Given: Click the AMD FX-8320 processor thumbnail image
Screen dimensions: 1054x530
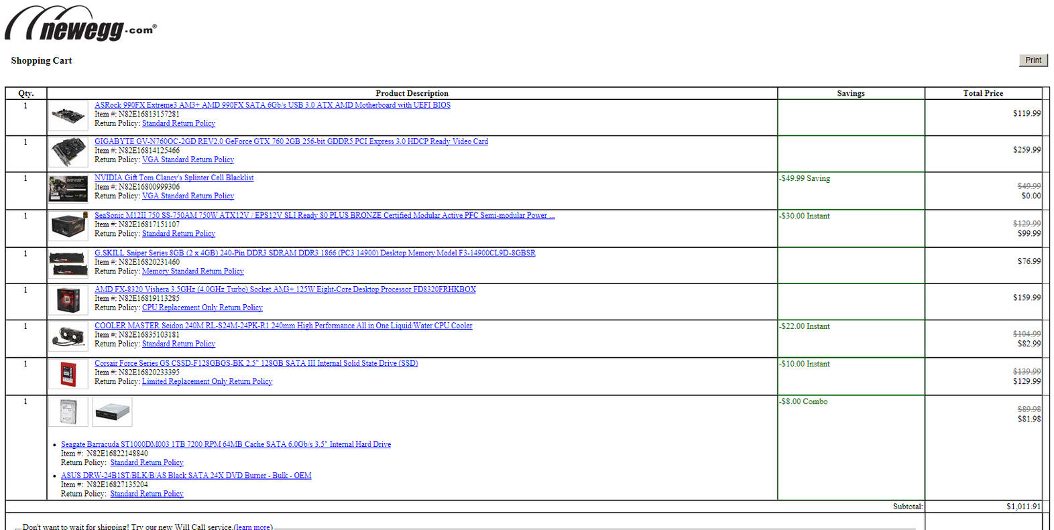Looking at the screenshot, I should pos(68,300).
